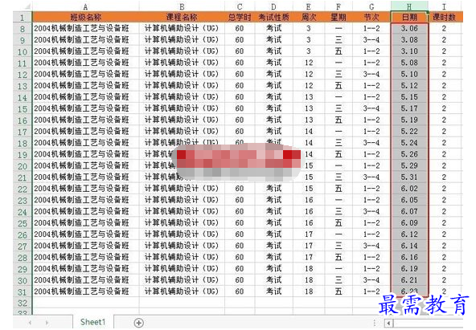Click the 周次 header cell

pos(309,18)
